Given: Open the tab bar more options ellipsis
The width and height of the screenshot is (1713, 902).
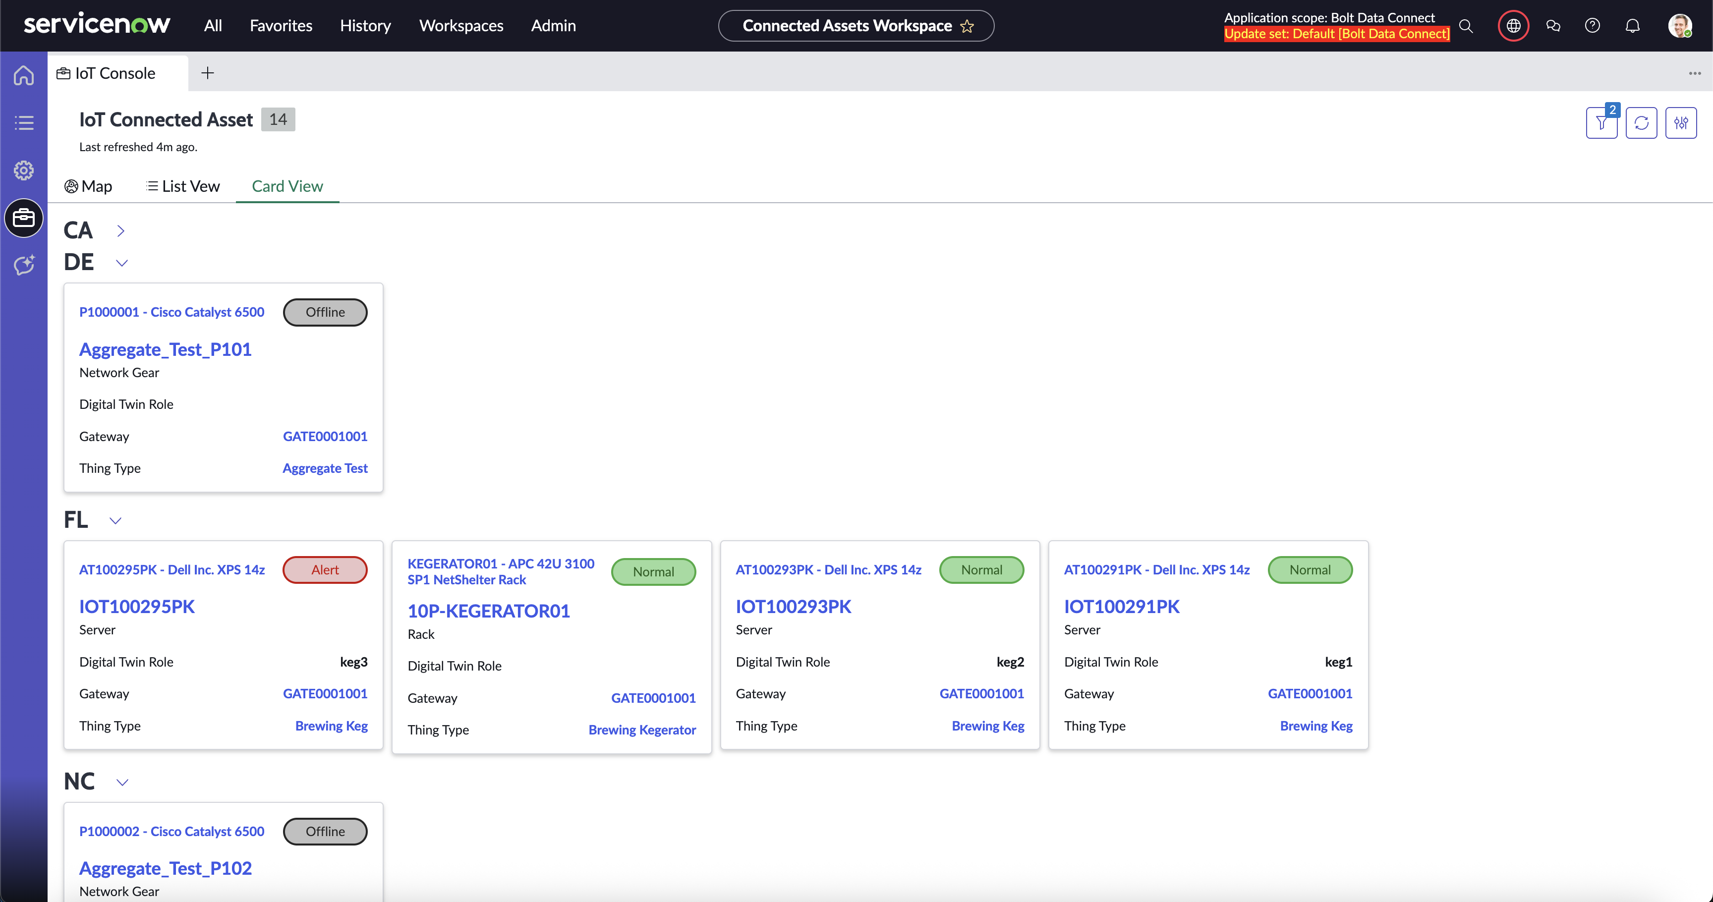Looking at the screenshot, I should (x=1694, y=73).
